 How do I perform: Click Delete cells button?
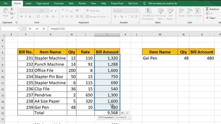pyautogui.click(x=190, y=14)
